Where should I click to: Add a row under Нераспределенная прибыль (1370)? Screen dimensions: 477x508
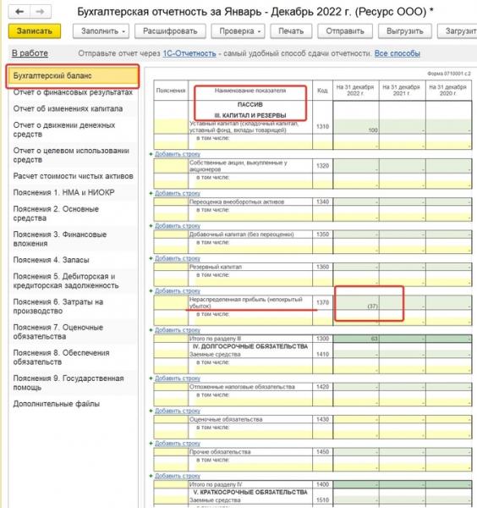pyautogui.click(x=178, y=330)
